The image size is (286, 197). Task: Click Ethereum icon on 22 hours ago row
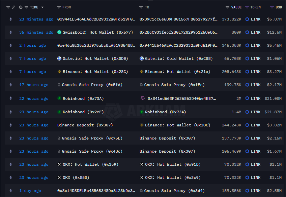[x=11, y=98]
